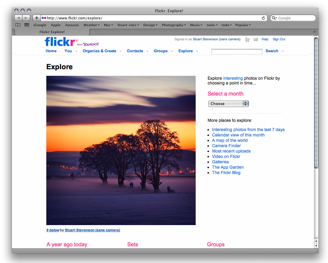Open the bookmarks library book icon
Image resolution: width=328 pixels, height=263 pixels.
tap(18, 25)
